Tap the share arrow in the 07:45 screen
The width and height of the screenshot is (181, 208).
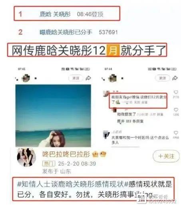pyautogui.click(x=88, y=78)
